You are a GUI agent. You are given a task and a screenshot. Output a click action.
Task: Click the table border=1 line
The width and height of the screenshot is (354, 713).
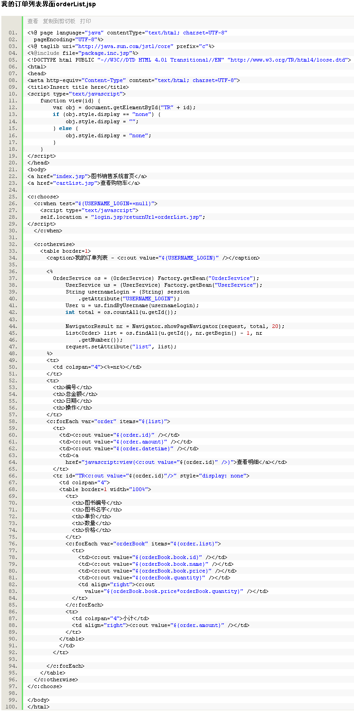pos(65,251)
